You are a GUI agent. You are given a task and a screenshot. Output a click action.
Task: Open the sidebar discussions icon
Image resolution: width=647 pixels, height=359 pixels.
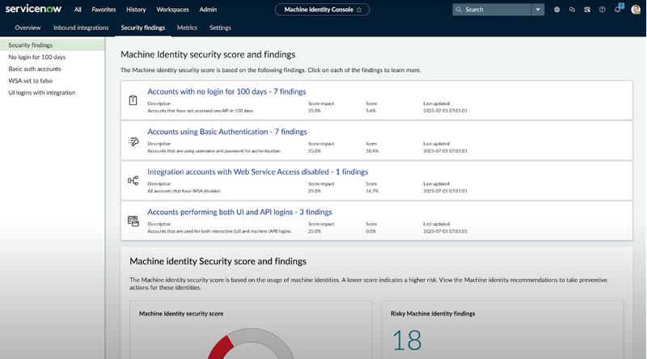click(x=587, y=10)
